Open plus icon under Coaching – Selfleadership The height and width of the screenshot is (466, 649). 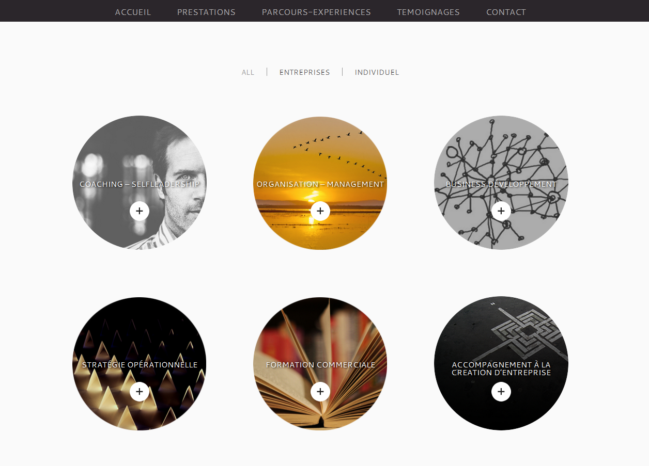tap(140, 211)
